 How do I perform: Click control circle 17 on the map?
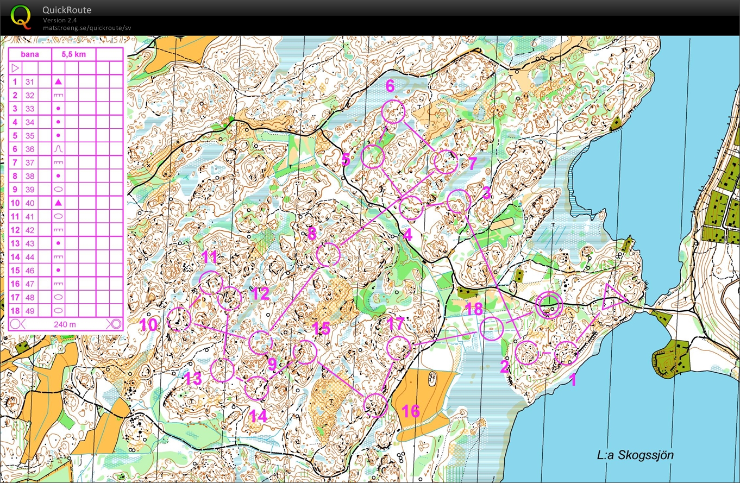coord(398,348)
